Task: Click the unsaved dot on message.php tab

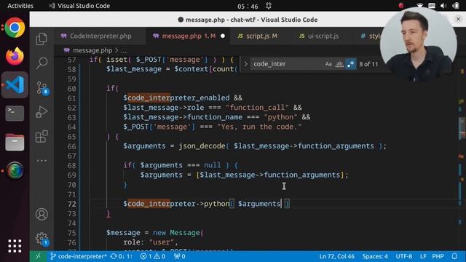Action: click(223, 36)
